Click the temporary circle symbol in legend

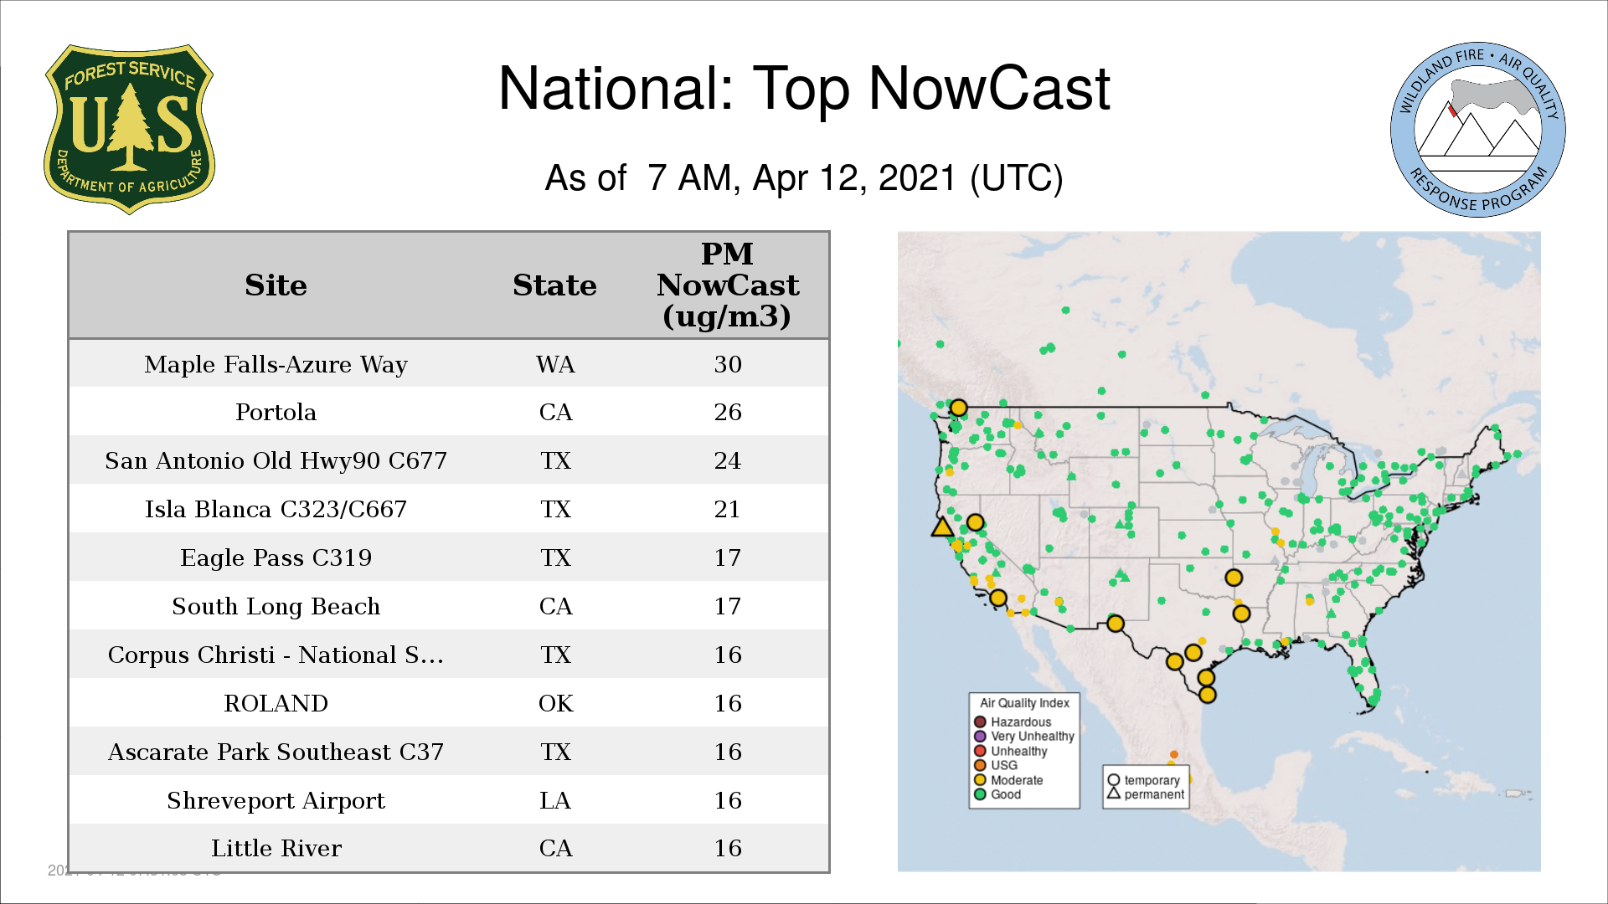[x=1113, y=780]
